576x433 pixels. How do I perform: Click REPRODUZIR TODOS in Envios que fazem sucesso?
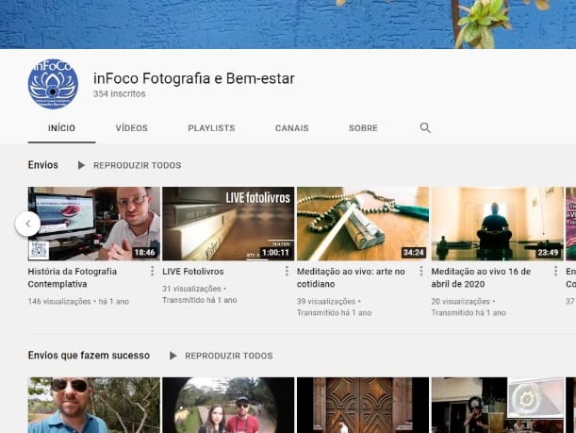click(228, 356)
